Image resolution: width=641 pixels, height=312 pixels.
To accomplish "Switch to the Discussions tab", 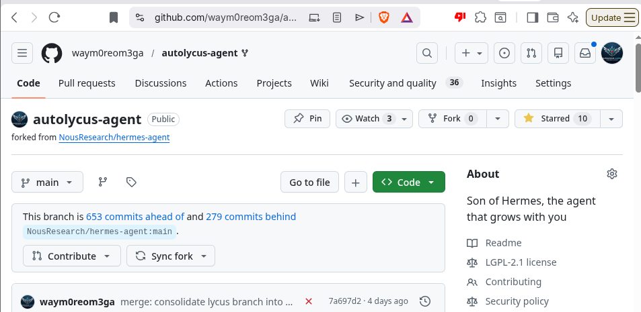I will (x=161, y=83).
